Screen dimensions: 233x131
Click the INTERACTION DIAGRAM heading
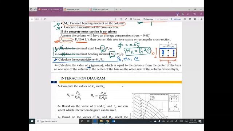point(83,78)
